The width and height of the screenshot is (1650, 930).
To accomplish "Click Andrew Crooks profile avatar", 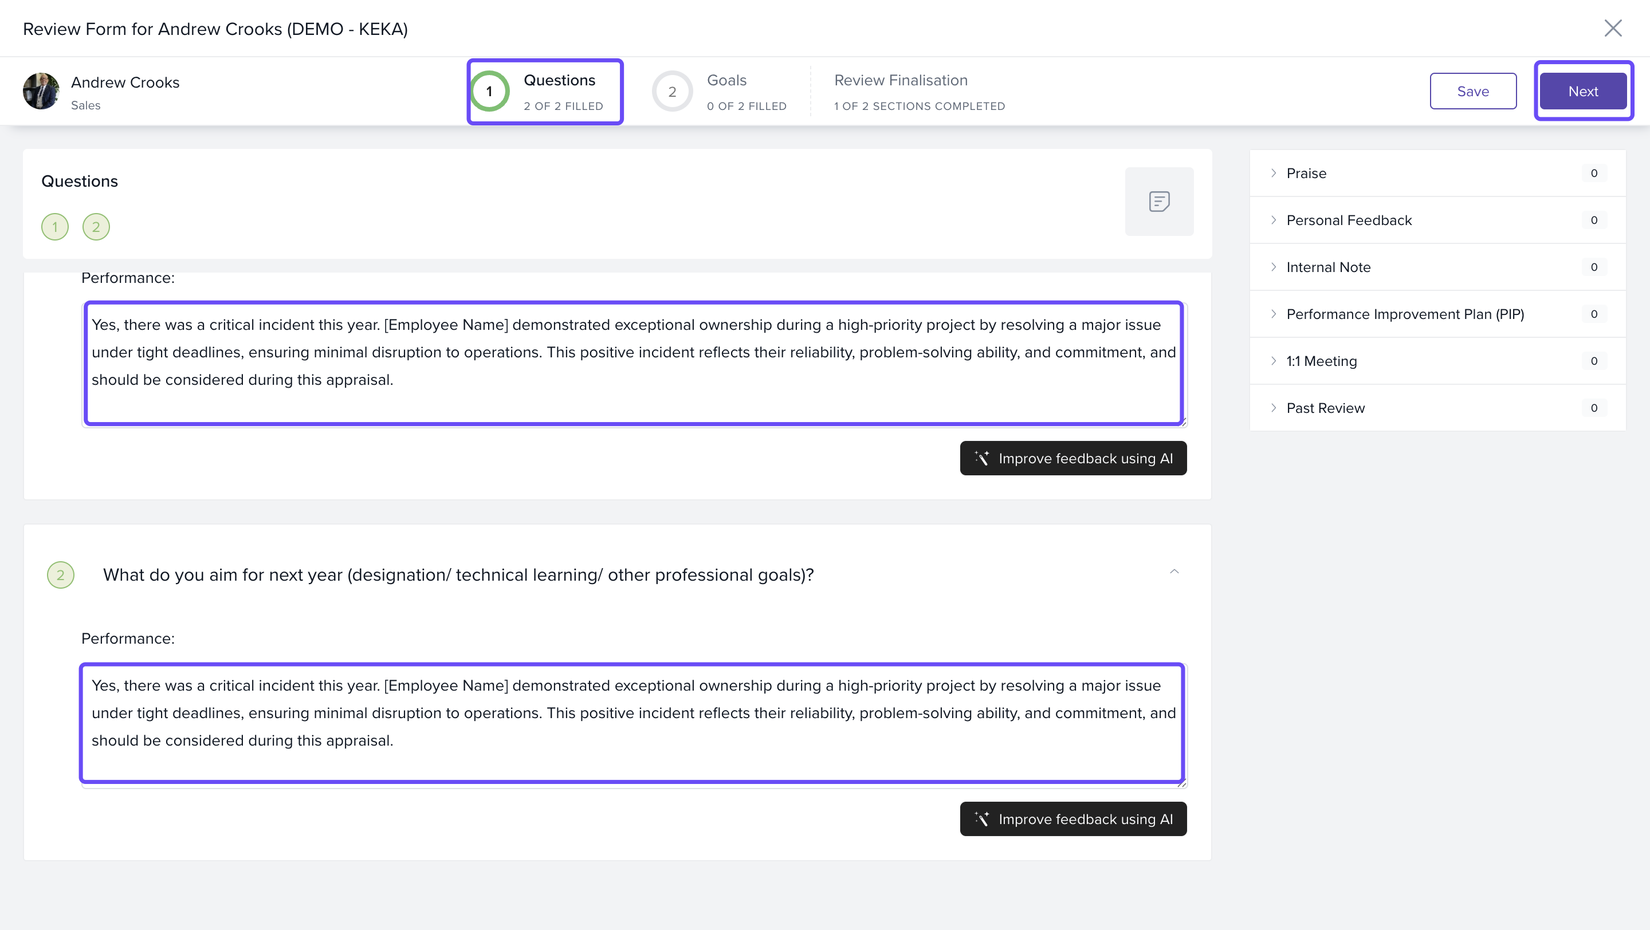I will pyautogui.click(x=41, y=91).
